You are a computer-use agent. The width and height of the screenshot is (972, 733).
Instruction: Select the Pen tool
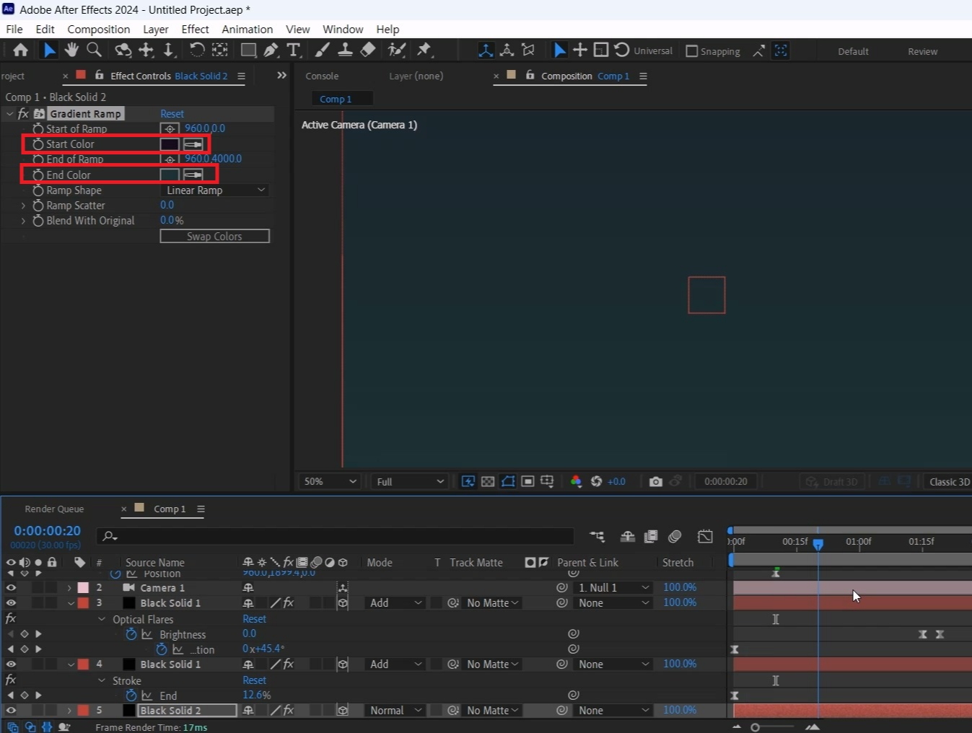point(271,50)
